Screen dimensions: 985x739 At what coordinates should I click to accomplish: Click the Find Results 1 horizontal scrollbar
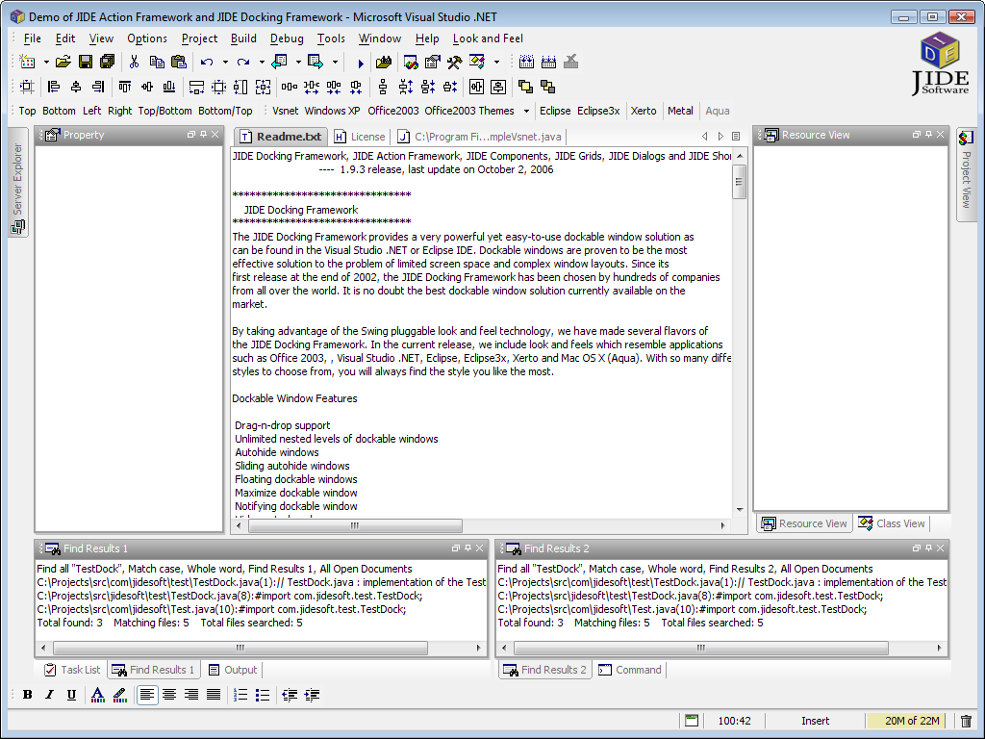[261, 648]
